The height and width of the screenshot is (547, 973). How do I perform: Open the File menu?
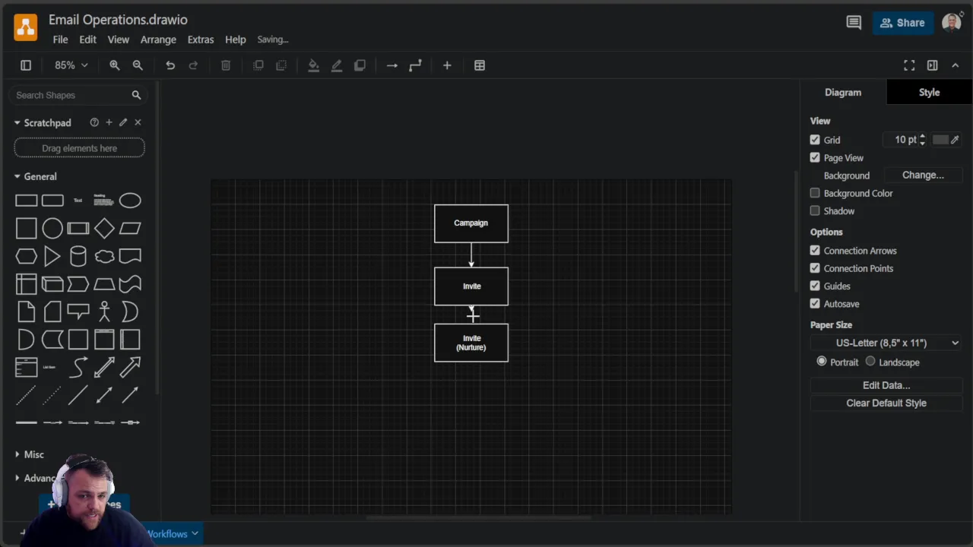point(60,40)
